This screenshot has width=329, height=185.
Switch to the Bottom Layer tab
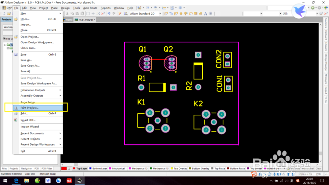pyautogui.click(x=98, y=169)
